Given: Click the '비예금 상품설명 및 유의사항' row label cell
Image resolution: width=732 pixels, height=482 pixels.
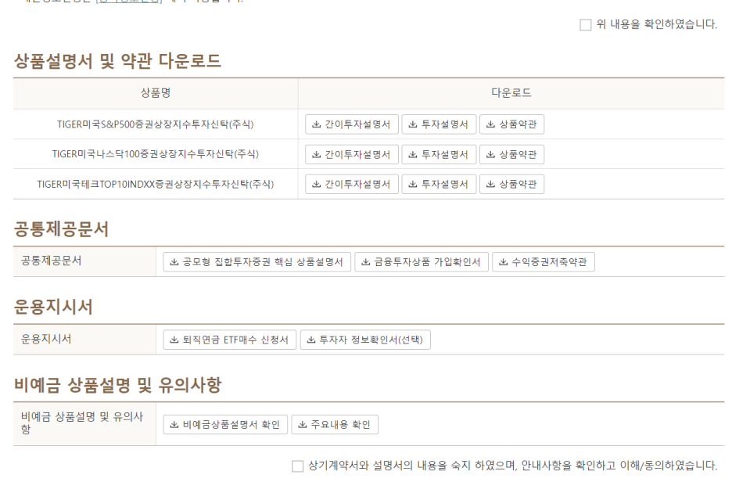Looking at the screenshot, I should pos(84,424).
